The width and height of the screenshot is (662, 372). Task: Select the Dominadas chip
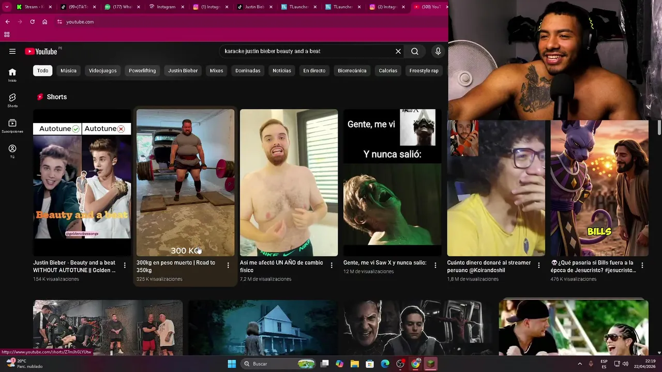coord(248,71)
